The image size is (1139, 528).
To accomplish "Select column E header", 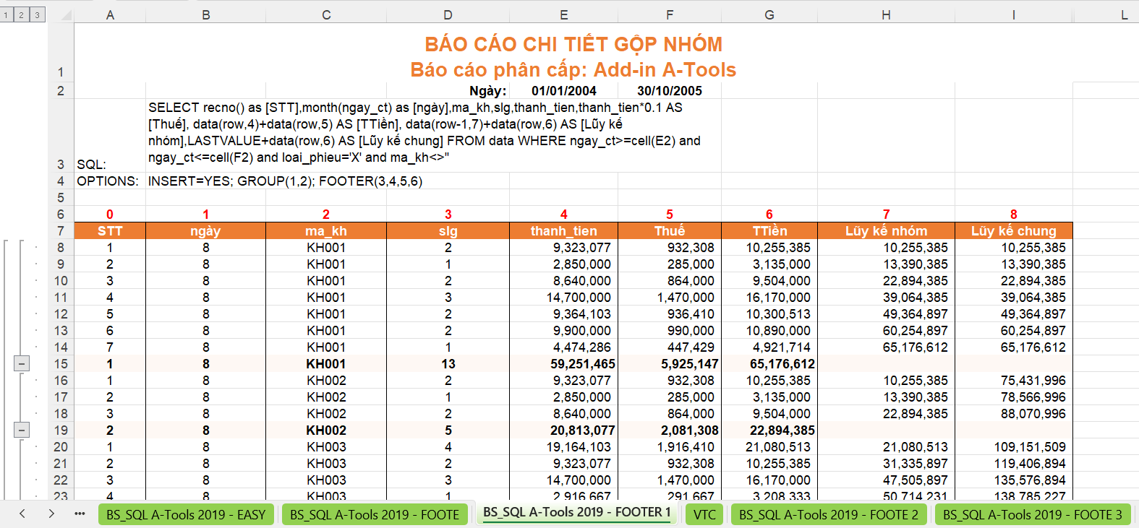I will (563, 14).
